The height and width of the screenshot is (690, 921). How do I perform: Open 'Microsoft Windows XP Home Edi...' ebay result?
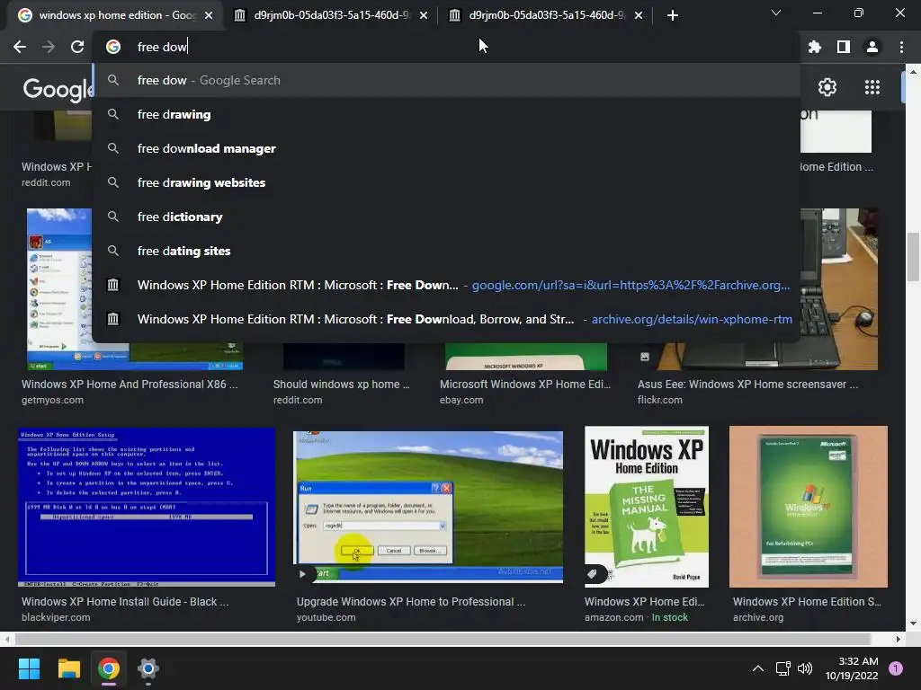click(525, 385)
